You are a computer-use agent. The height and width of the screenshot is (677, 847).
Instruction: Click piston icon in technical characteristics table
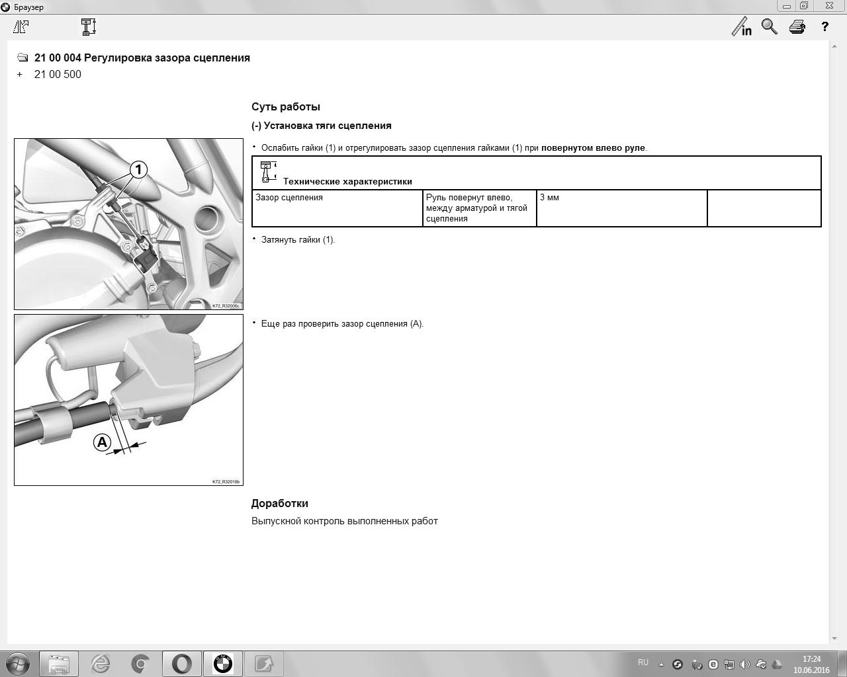(268, 172)
